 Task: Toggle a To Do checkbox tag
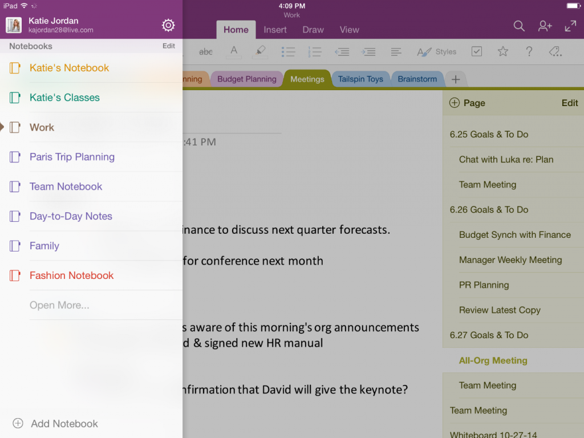(477, 51)
